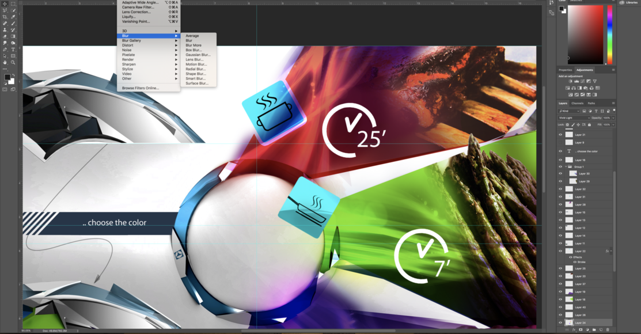
Task: Select the Pen tool
Action: (x=5, y=50)
